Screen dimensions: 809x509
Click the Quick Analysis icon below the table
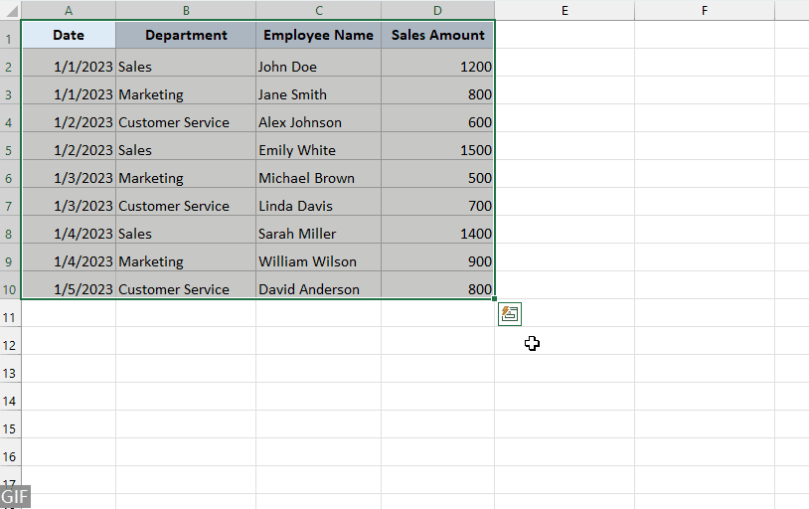click(510, 314)
